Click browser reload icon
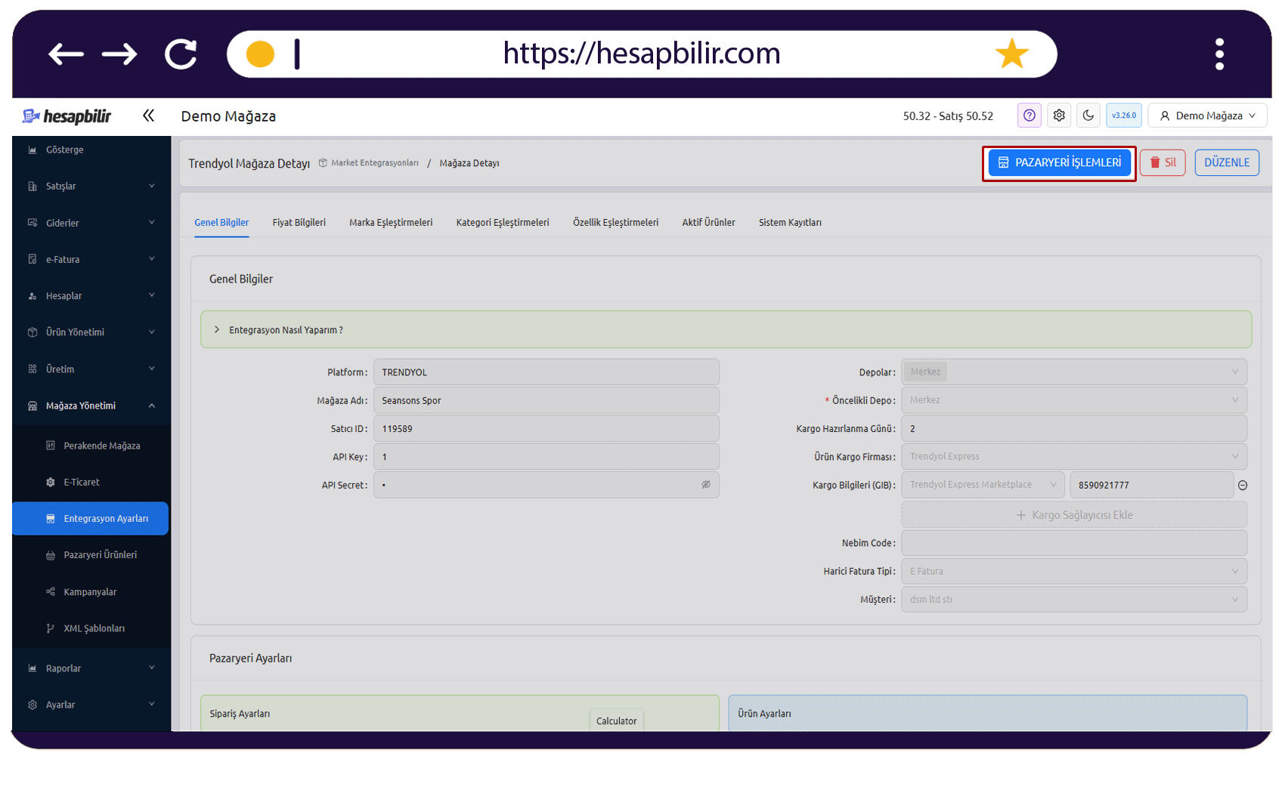The image size is (1285, 793). 181,54
